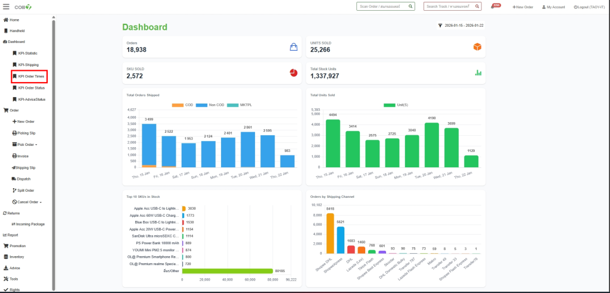Click the Search Track magnifier icon
Viewport: 610px width, 293px height.
click(x=478, y=7)
